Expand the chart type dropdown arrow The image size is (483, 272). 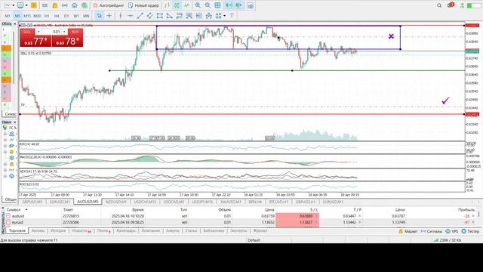pyautogui.click(x=14, y=5)
